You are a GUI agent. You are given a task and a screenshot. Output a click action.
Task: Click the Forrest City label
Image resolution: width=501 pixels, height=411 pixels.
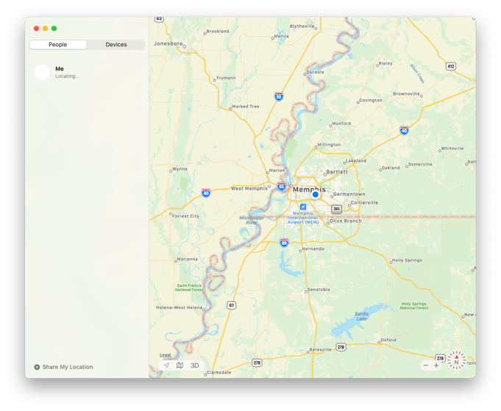click(185, 216)
